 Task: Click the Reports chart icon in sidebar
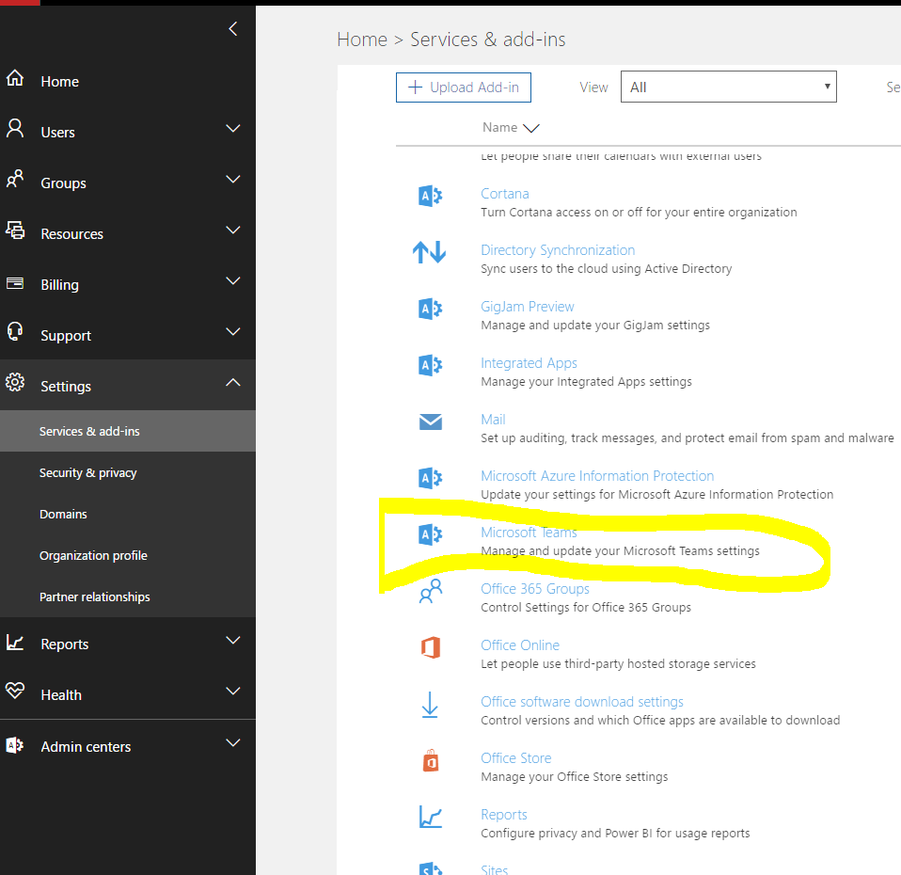[15, 642]
